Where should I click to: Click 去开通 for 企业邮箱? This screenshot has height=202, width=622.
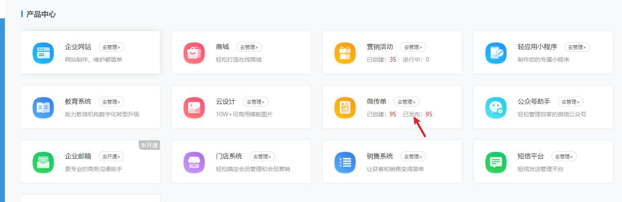tap(111, 156)
